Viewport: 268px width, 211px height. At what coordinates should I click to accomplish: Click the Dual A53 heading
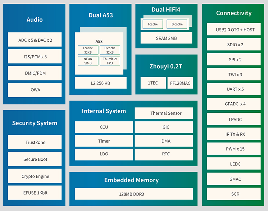click(x=101, y=15)
